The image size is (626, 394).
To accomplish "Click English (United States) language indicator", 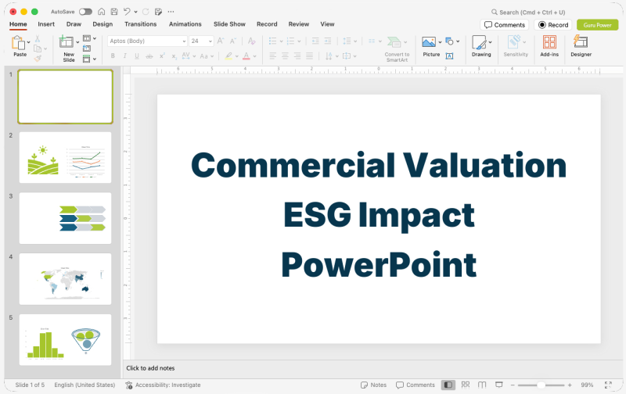I will point(85,385).
